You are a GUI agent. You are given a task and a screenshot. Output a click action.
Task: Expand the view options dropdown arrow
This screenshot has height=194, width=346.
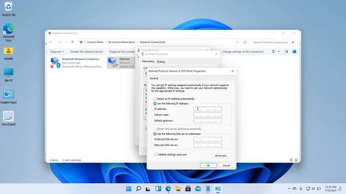(278, 52)
